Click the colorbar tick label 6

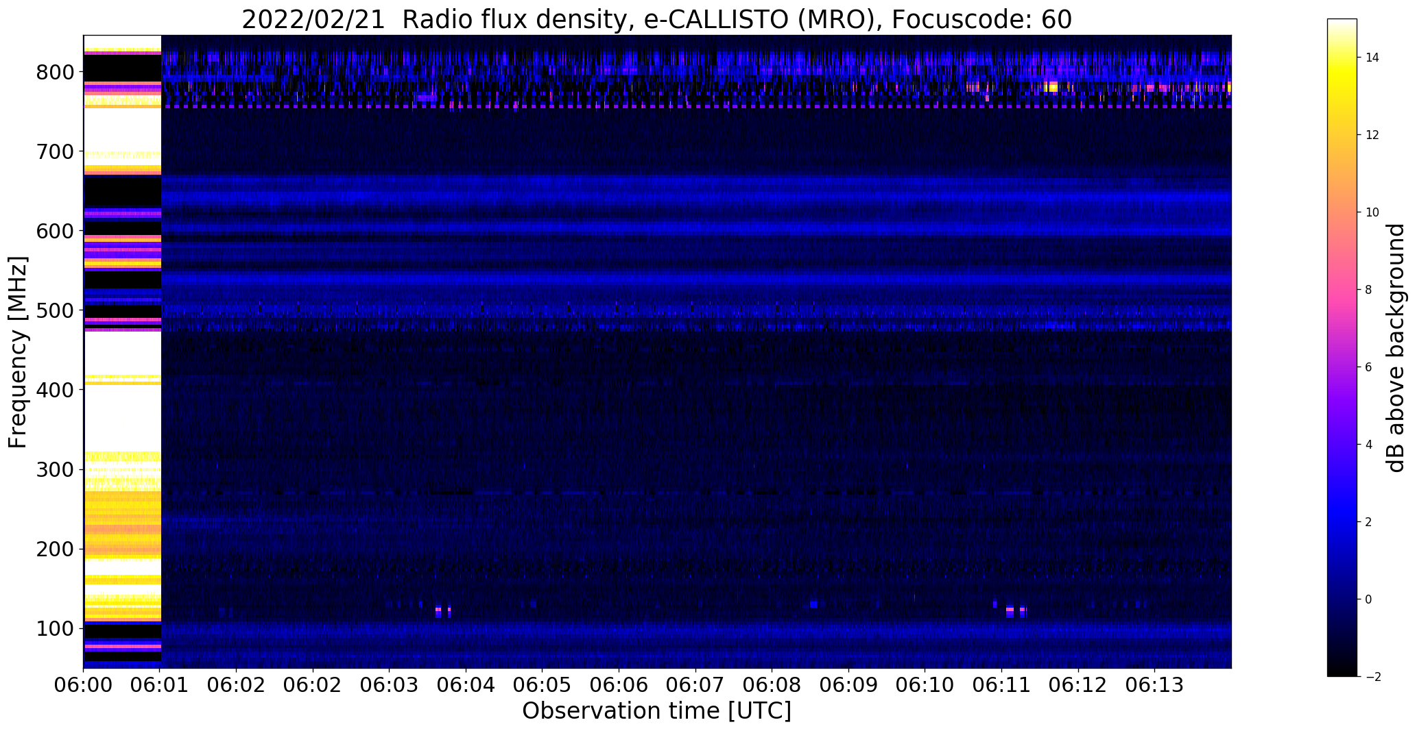click(x=1369, y=367)
